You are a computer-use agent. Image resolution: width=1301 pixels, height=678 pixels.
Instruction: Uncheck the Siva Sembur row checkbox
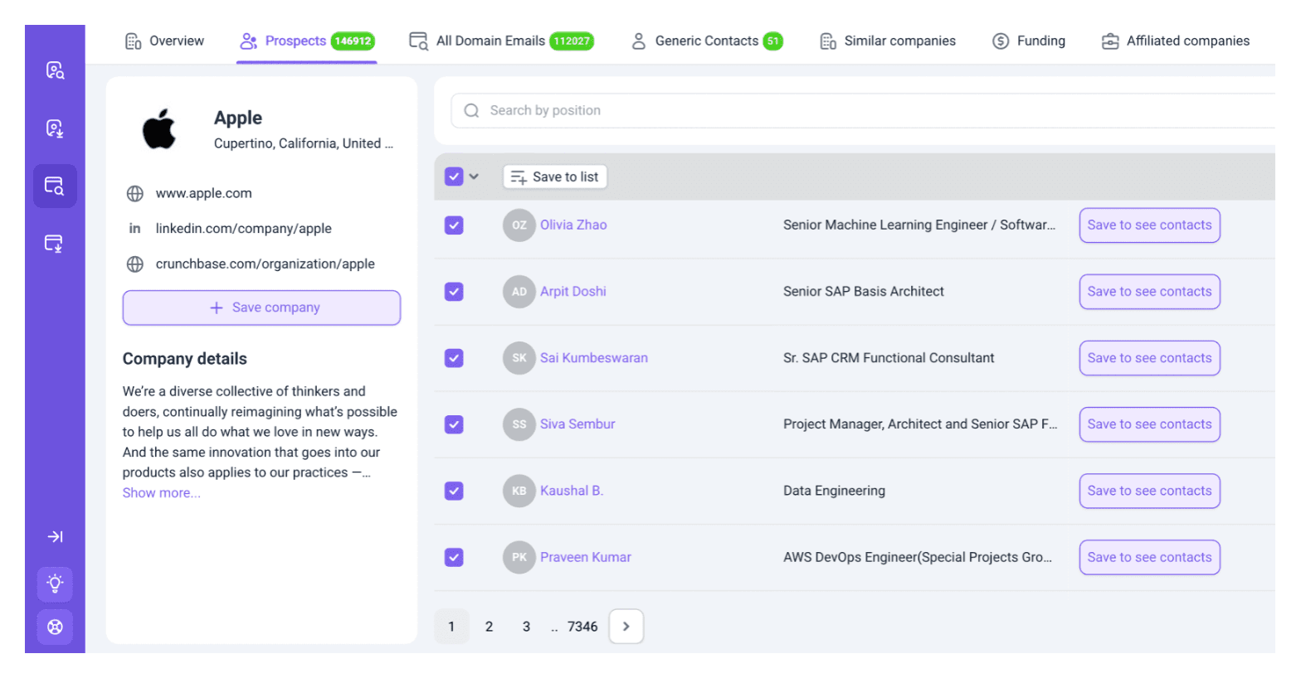coord(454,424)
